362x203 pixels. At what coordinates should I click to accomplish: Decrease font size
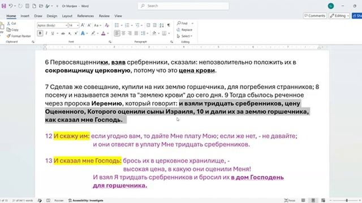[89, 25]
